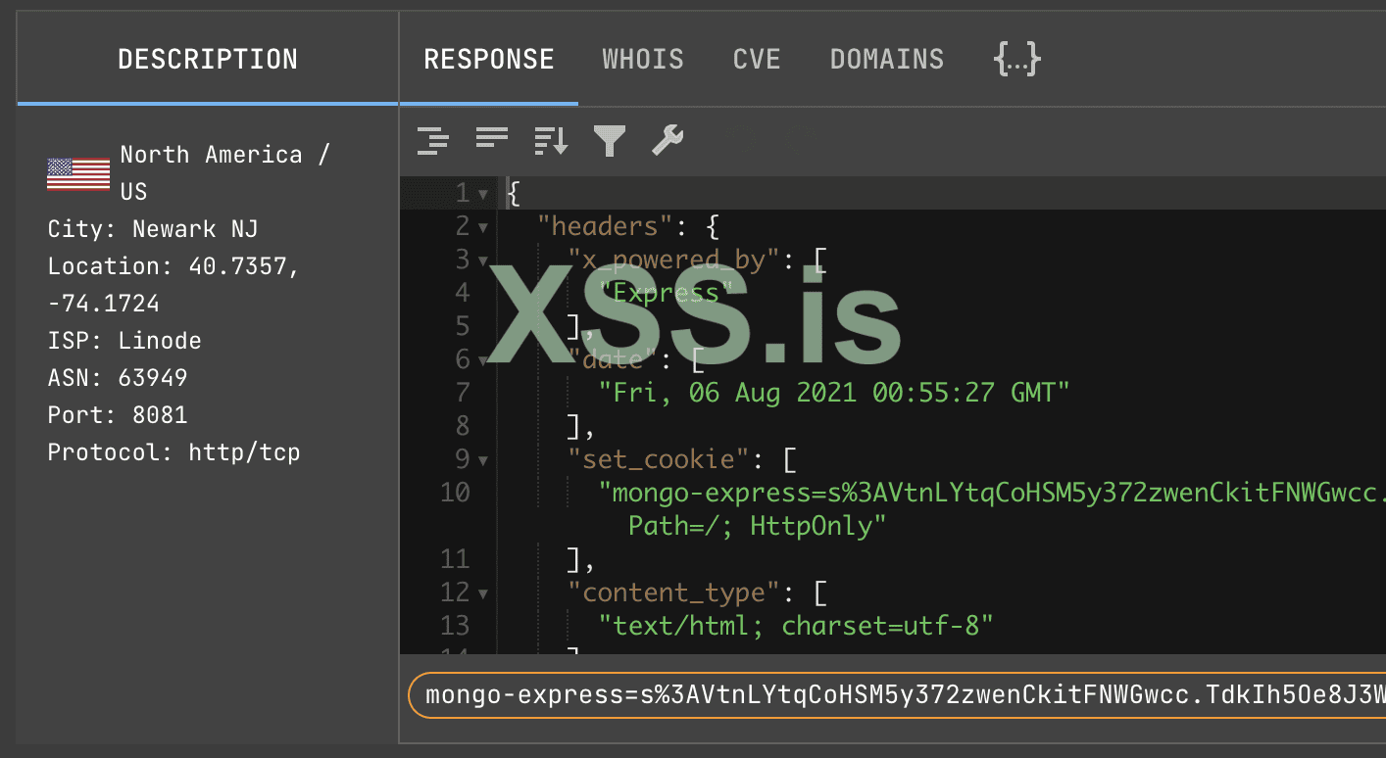This screenshot has width=1386, height=758.
Task: Click line number 10 in the gutter
Action: (455, 493)
